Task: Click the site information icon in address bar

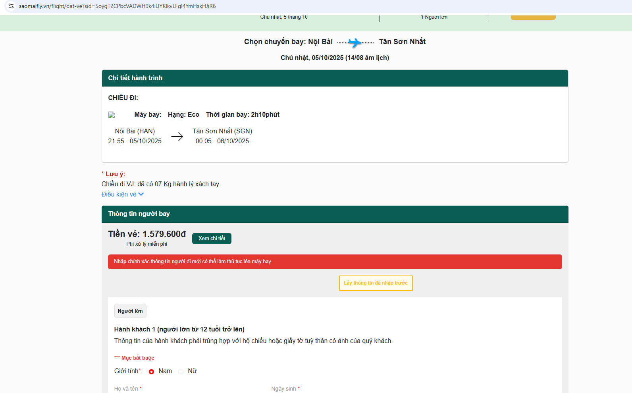Action: (11, 6)
